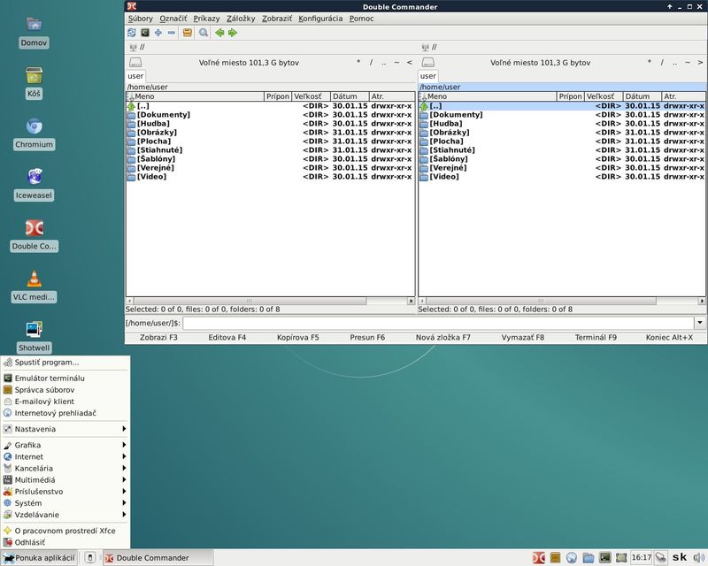Open the Konfigurácia menu
Screen dimensions: 708x566
(320, 19)
